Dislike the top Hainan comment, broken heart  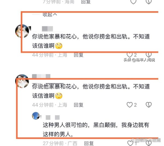pos(149,2)
